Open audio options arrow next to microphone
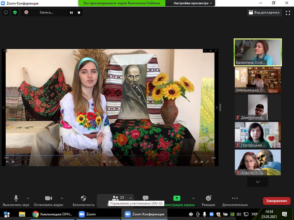The width and height of the screenshot is (294, 220). (x=28, y=198)
